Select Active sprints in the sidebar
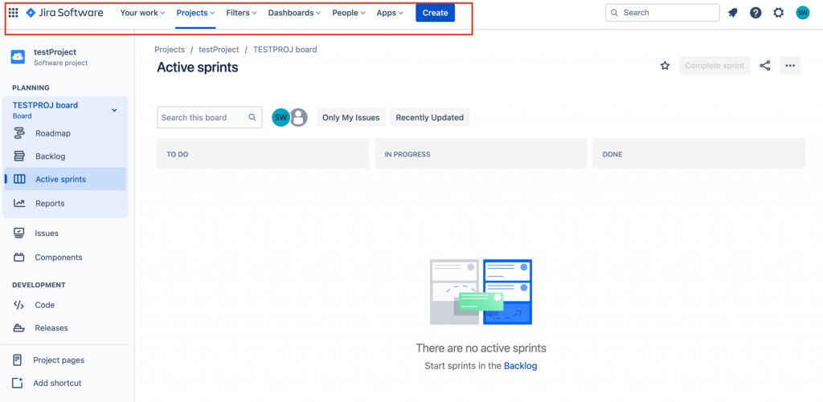Image resolution: width=823 pixels, height=402 pixels. coord(65,179)
